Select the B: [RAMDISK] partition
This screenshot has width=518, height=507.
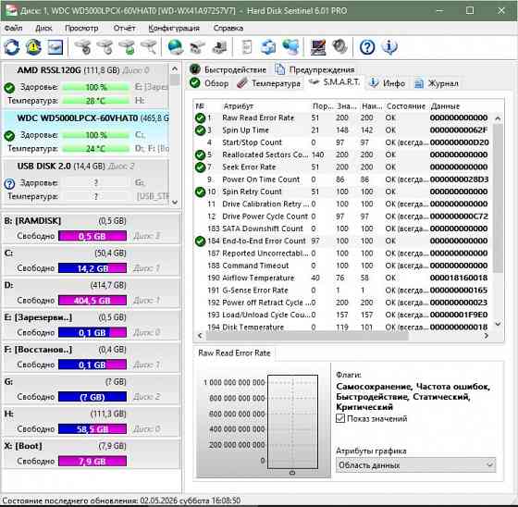tap(92, 229)
